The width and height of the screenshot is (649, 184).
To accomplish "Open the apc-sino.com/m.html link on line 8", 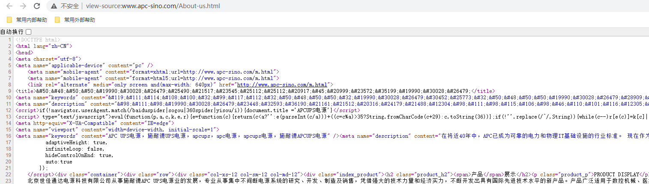I will (x=282, y=85).
